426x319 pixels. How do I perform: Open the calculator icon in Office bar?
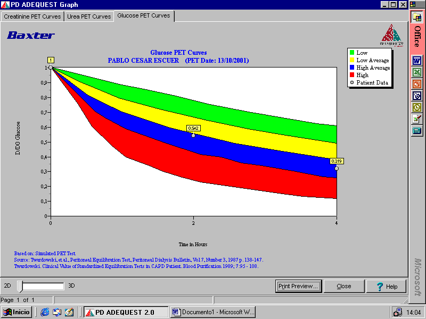(417, 131)
